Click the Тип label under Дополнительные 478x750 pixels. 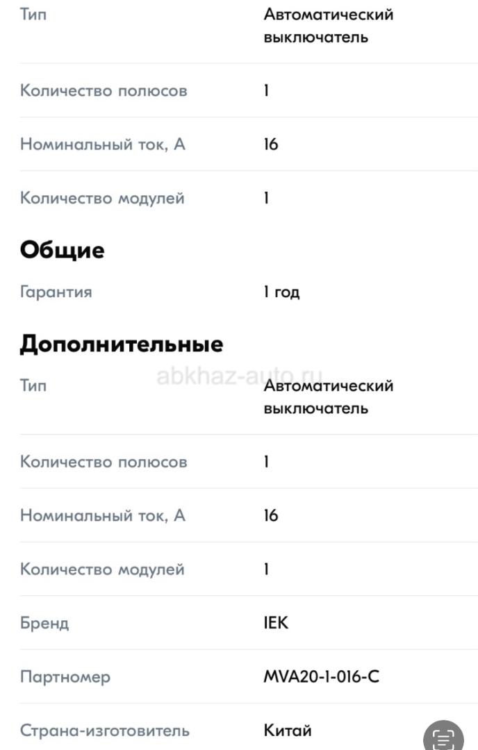click(x=33, y=385)
